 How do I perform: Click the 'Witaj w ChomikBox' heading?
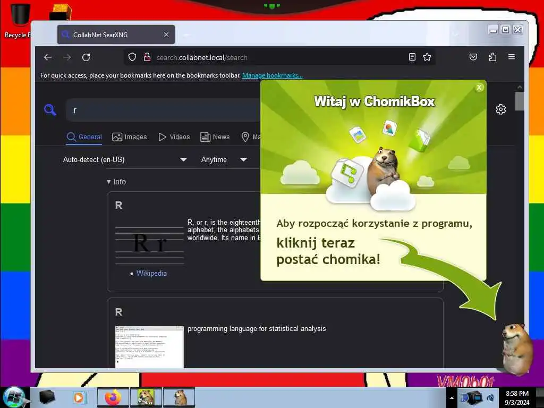tap(375, 101)
